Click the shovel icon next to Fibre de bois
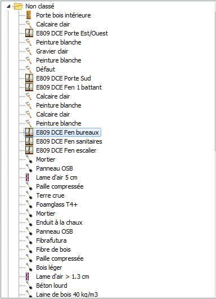 tap(29, 249)
